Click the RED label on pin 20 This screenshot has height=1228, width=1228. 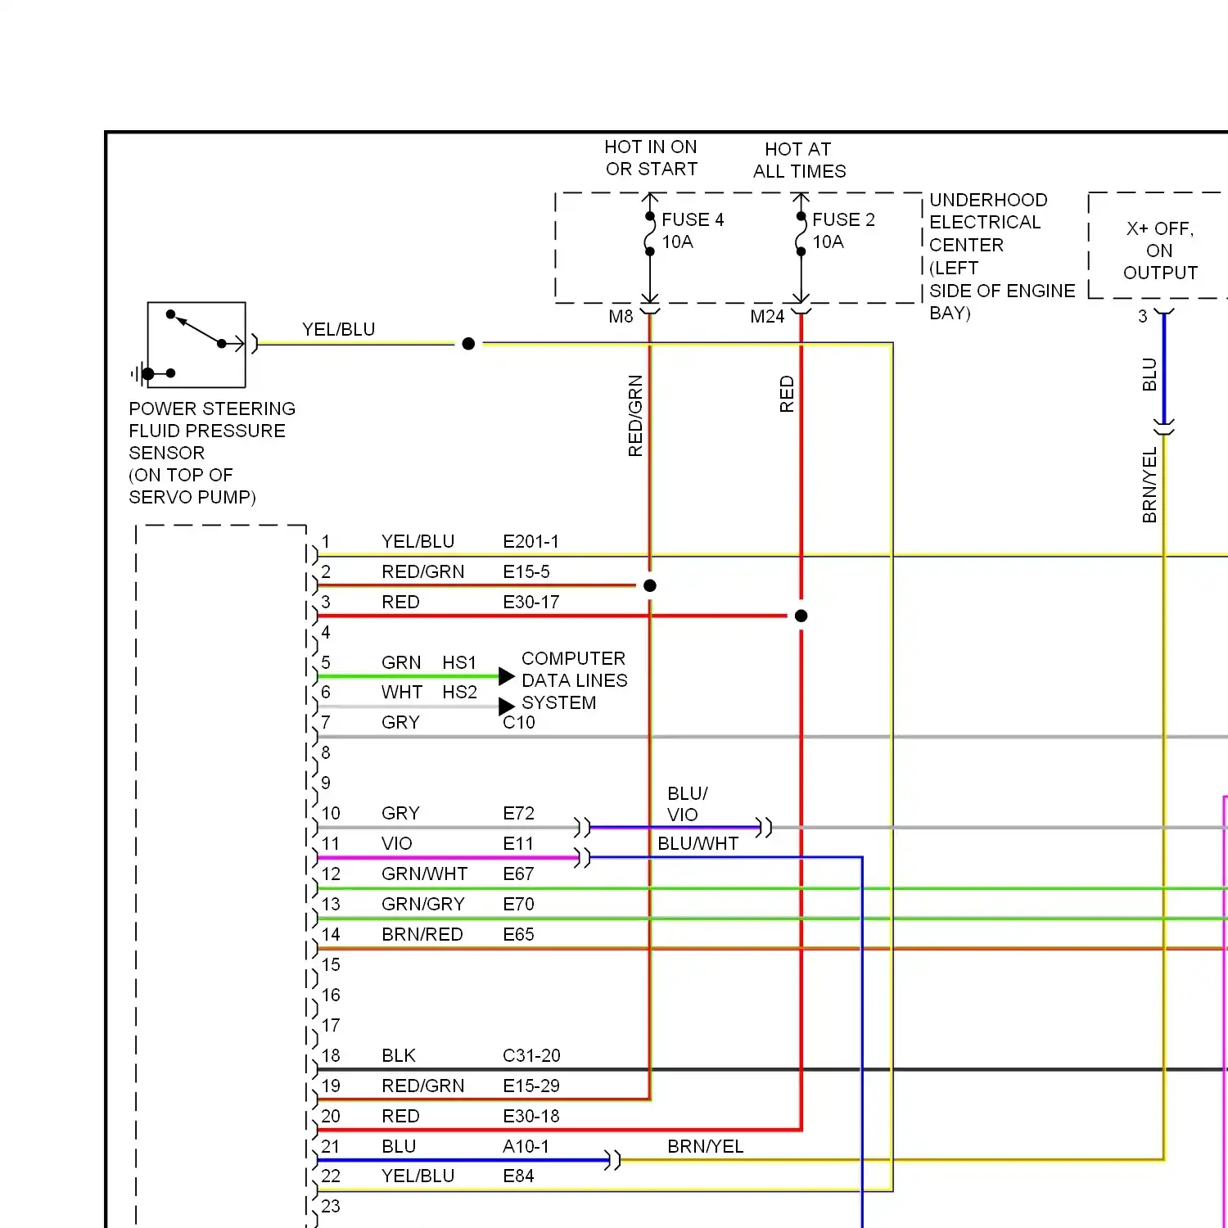tap(400, 1117)
